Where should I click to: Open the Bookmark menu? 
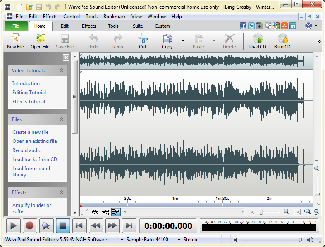coord(115,17)
